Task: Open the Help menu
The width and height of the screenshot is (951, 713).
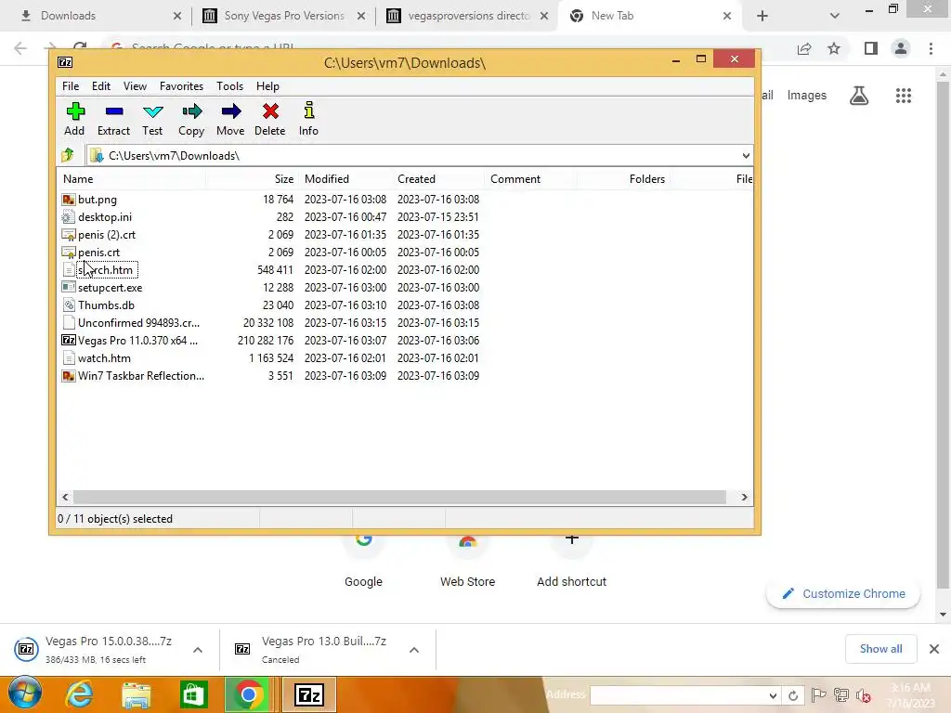Action: point(267,86)
